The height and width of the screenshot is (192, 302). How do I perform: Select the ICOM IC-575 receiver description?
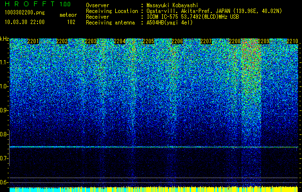tap(193, 17)
